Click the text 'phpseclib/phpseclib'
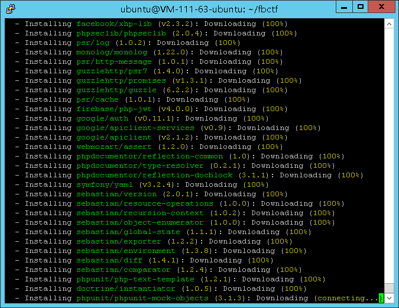399x308 pixels. click(x=121, y=33)
